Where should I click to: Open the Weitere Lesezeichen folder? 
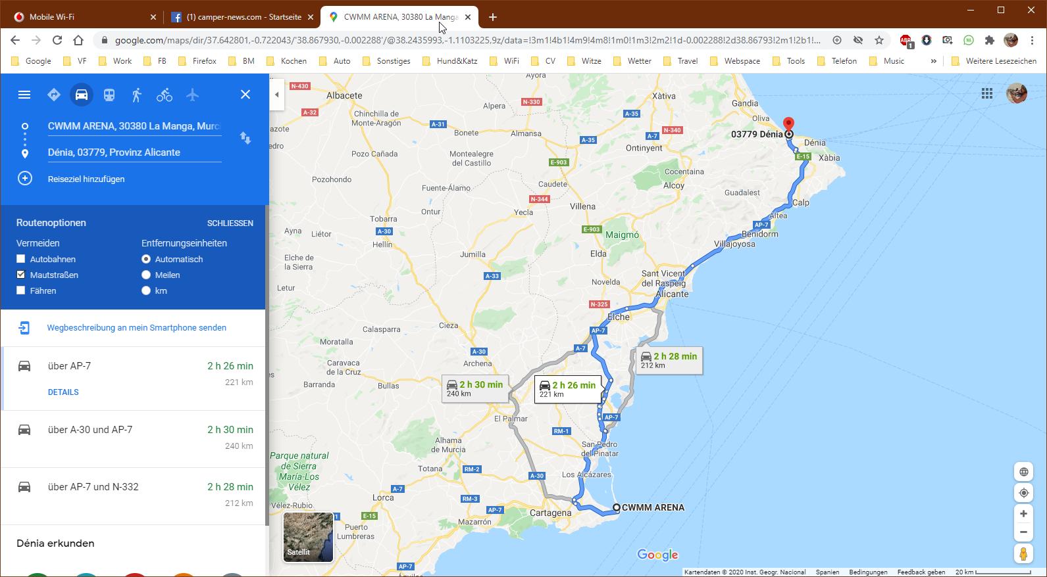click(x=994, y=61)
